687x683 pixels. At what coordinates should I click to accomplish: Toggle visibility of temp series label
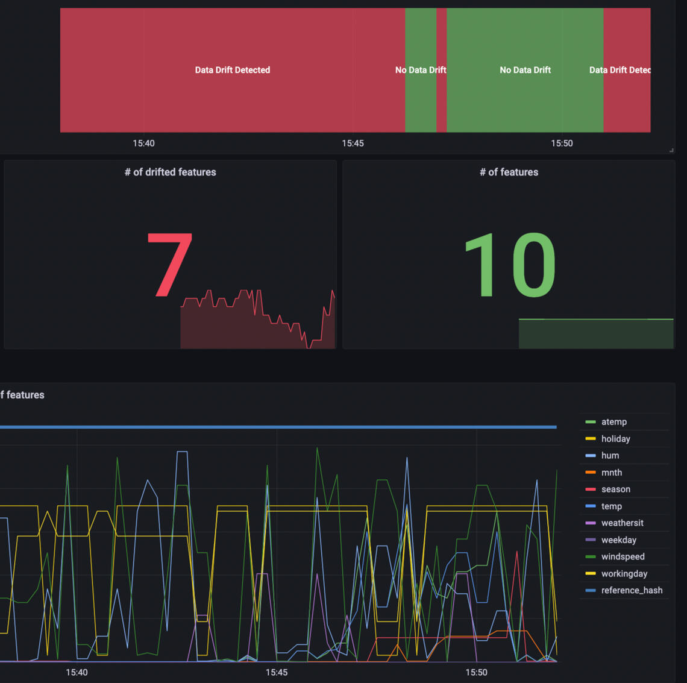611,506
